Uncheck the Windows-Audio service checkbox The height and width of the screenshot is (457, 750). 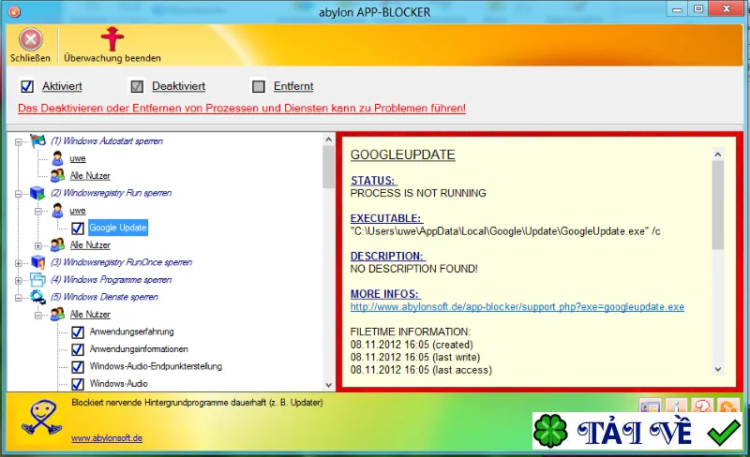[78, 384]
